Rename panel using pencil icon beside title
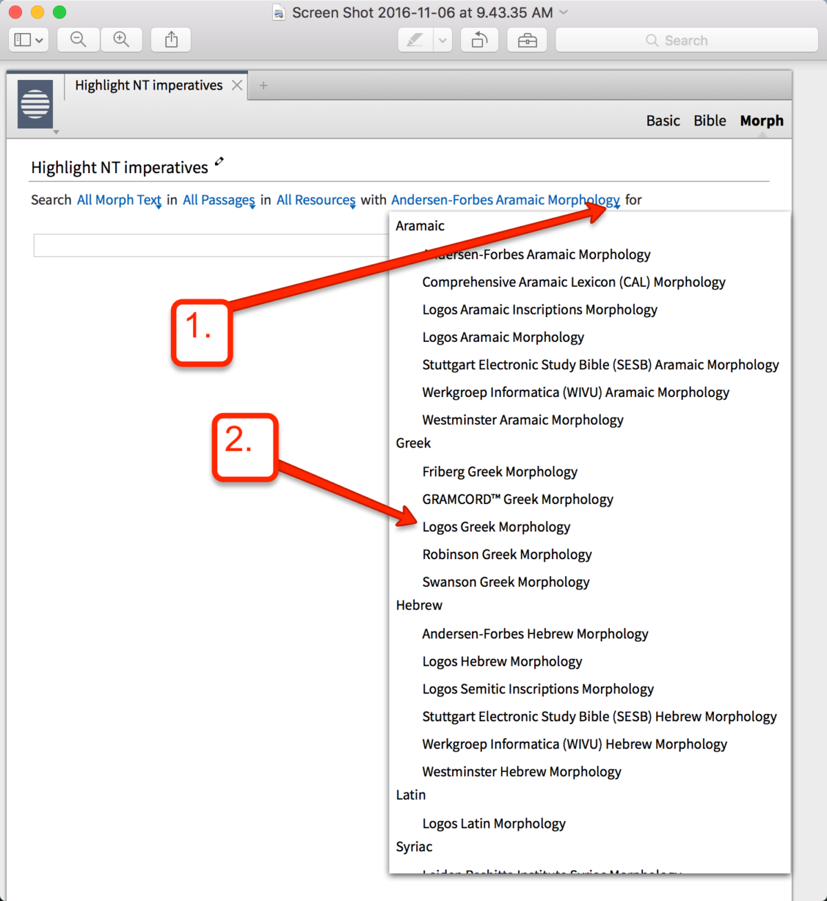827x901 pixels. coord(219,161)
